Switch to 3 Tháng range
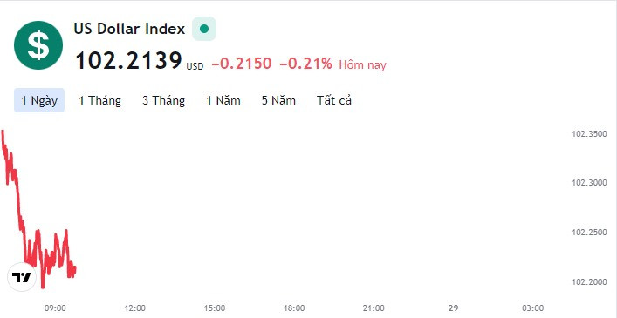Viewport: 617px width, 318px height. click(x=164, y=100)
